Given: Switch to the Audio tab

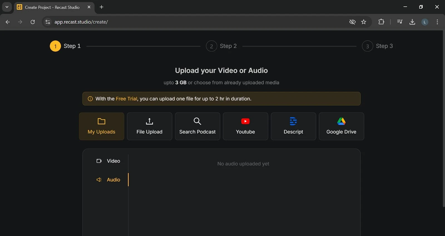Looking at the screenshot, I should pyautogui.click(x=108, y=180).
